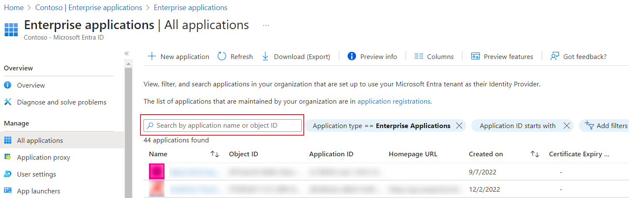Click the Columns list icon
Image resolution: width=629 pixels, height=198 pixels.
[x=419, y=56]
